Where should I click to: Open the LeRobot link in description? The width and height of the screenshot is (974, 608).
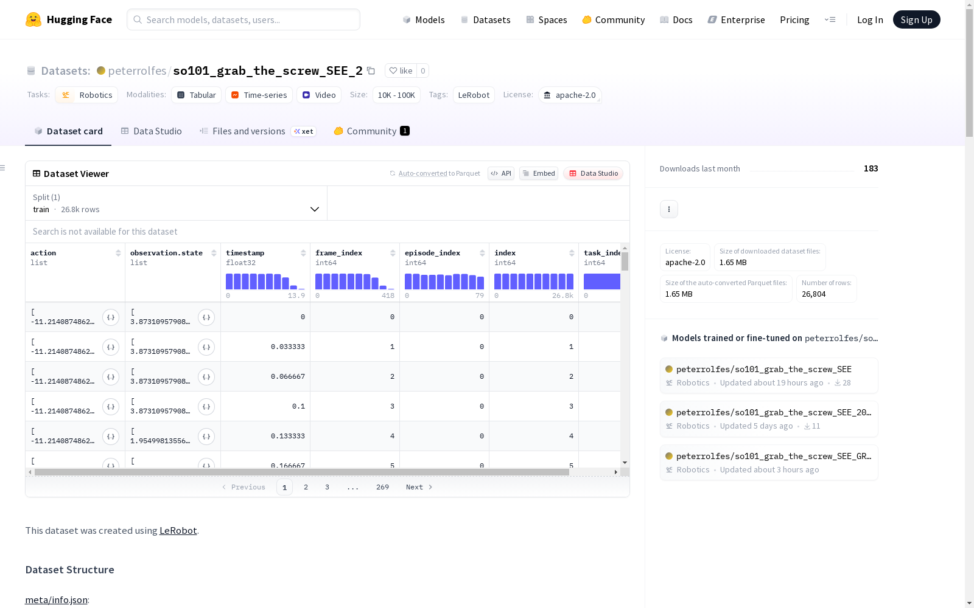click(178, 530)
